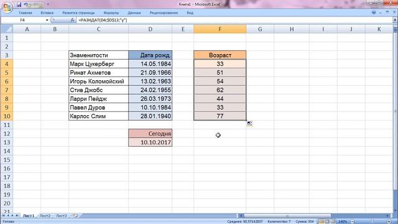Select cell Ларри Пейдж
The width and height of the screenshot is (398, 224).
pyautogui.click(x=98, y=99)
